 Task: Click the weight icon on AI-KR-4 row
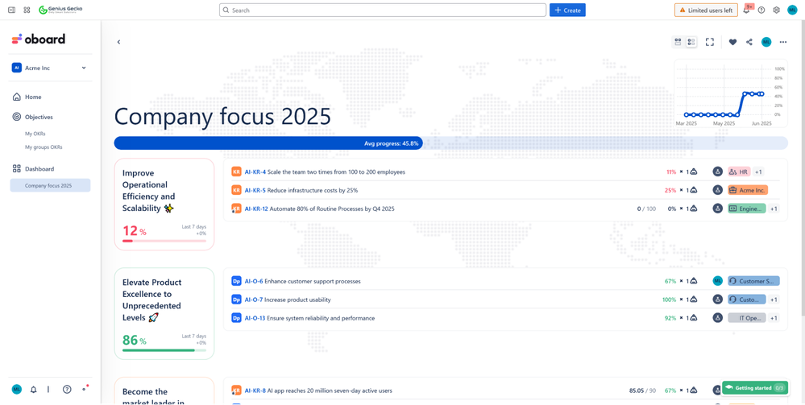pos(693,172)
